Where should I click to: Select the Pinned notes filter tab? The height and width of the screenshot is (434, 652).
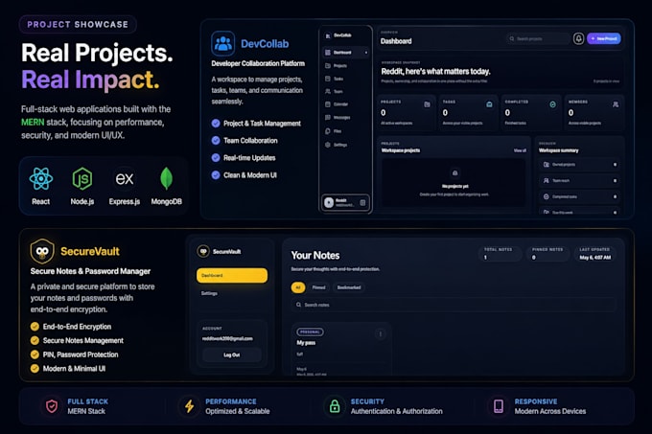[x=319, y=287]
